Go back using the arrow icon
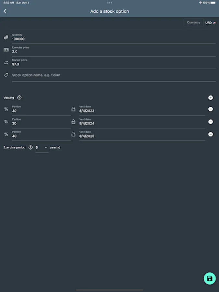The width and height of the screenshot is (219, 292). [5, 11]
